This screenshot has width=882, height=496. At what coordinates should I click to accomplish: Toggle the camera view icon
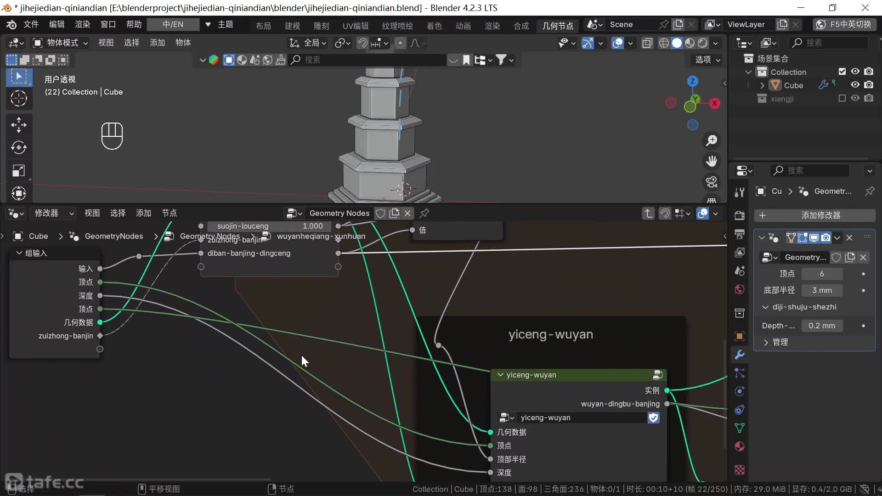712,182
